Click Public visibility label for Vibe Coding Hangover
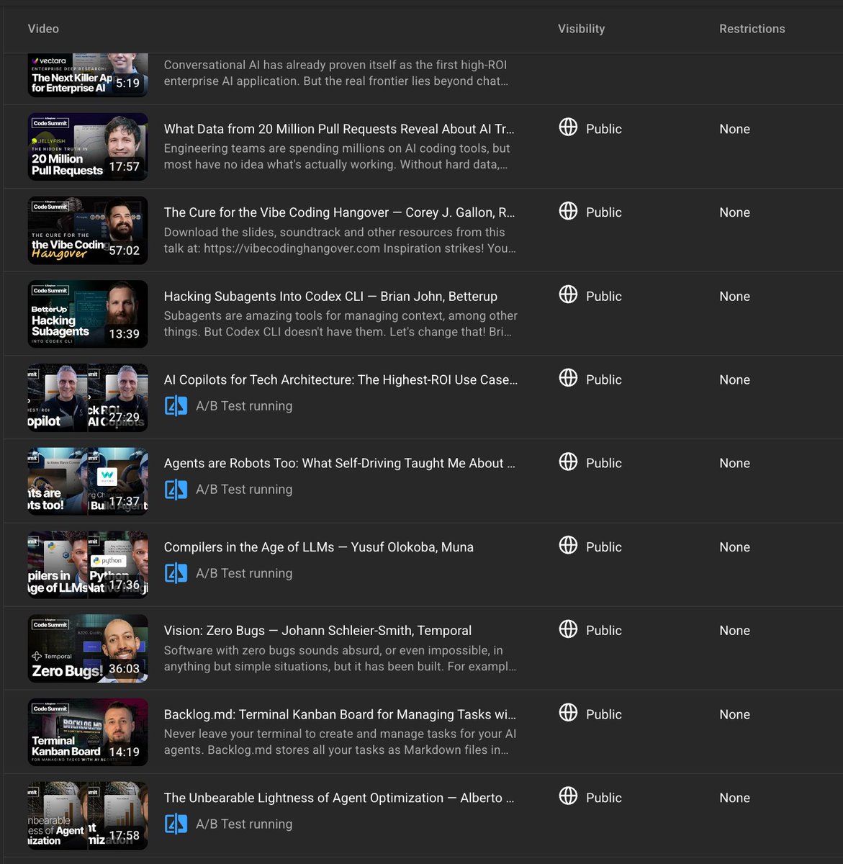The width and height of the screenshot is (843, 864). [604, 212]
